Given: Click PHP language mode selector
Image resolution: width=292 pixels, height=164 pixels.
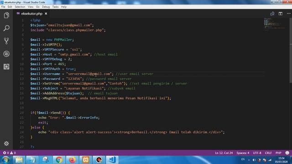Looking at the screenshot, I should click(x=278, y=153).
